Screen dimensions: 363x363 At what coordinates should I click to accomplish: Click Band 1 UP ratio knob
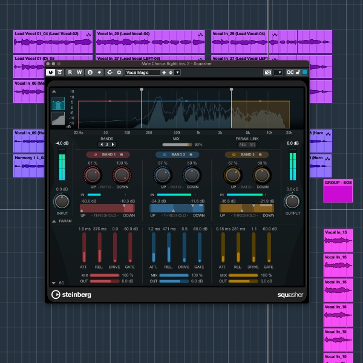[x=93, y=175]
